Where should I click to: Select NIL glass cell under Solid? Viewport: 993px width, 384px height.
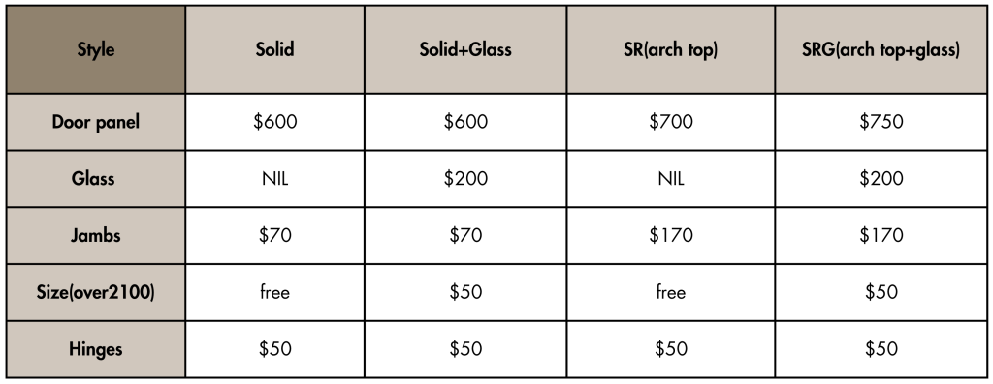coord(274,179)
